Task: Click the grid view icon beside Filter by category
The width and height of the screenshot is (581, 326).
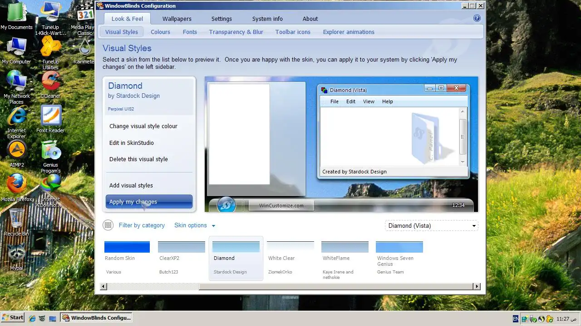Action: click(108, 225)
